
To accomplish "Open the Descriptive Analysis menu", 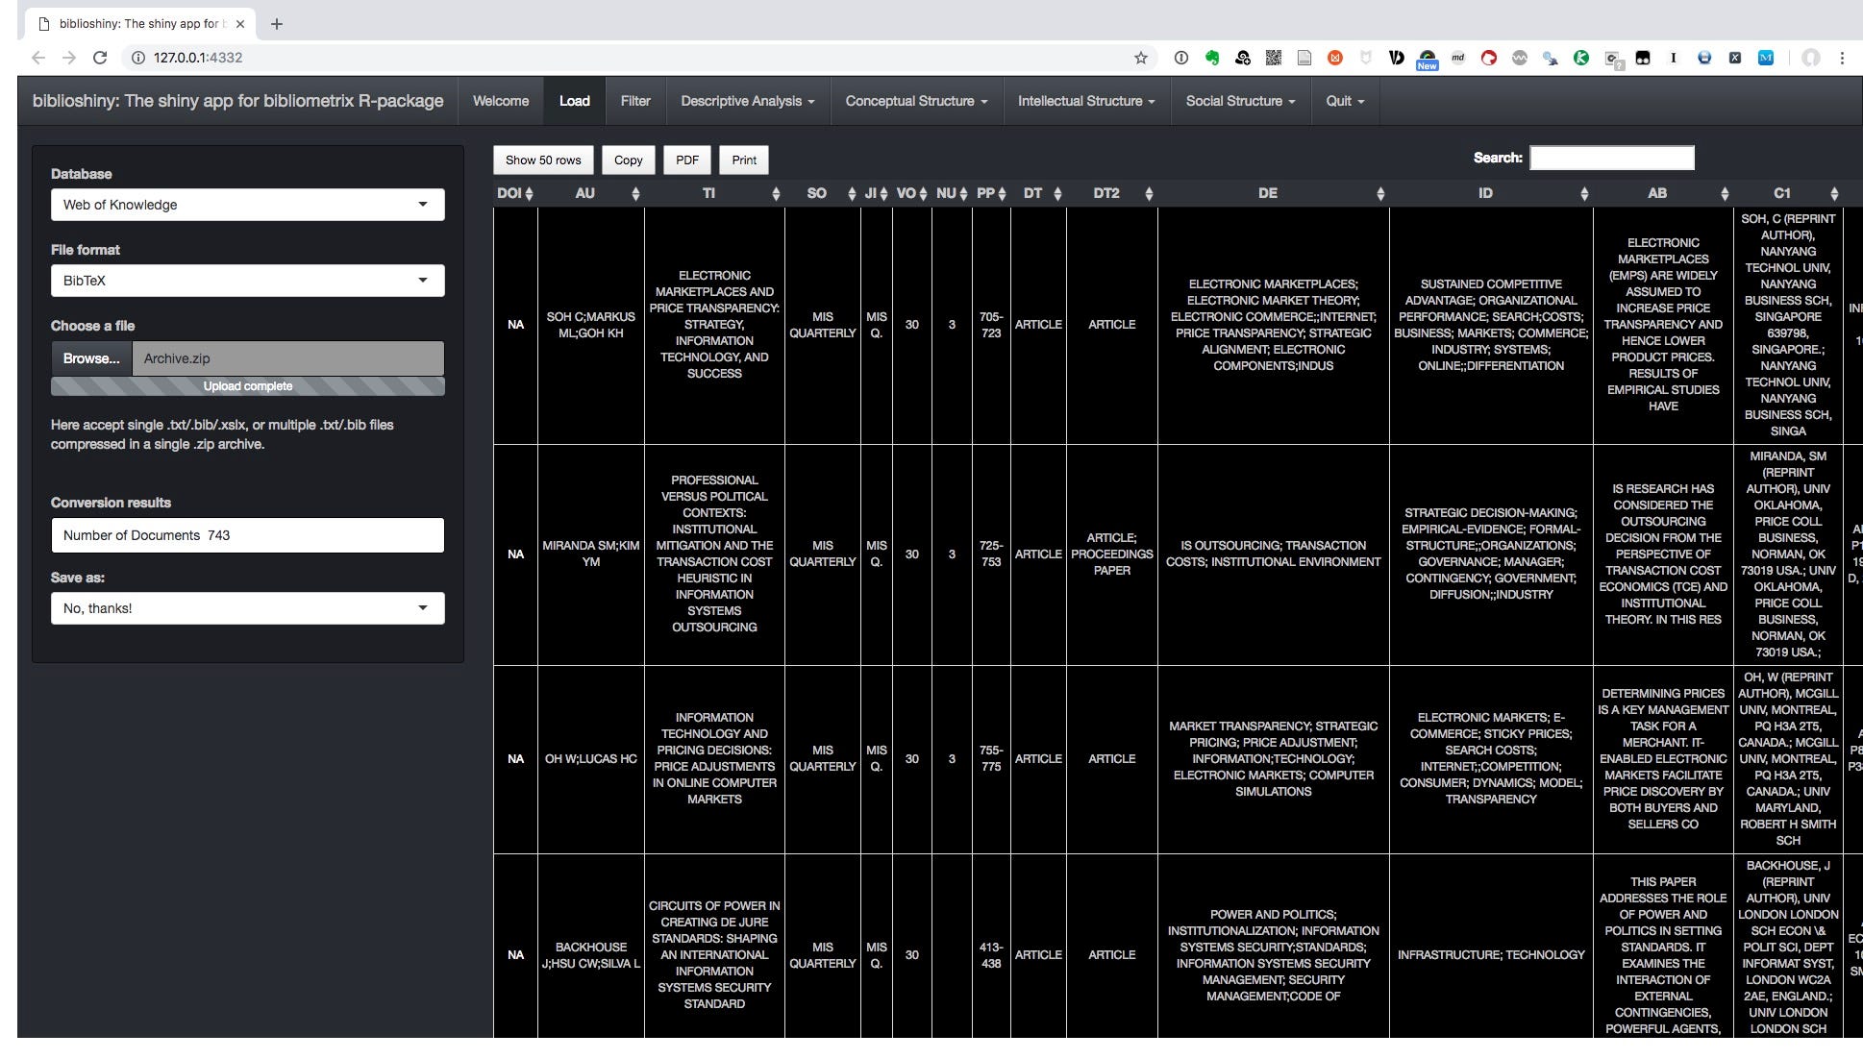I will click(x=747, y=101).
